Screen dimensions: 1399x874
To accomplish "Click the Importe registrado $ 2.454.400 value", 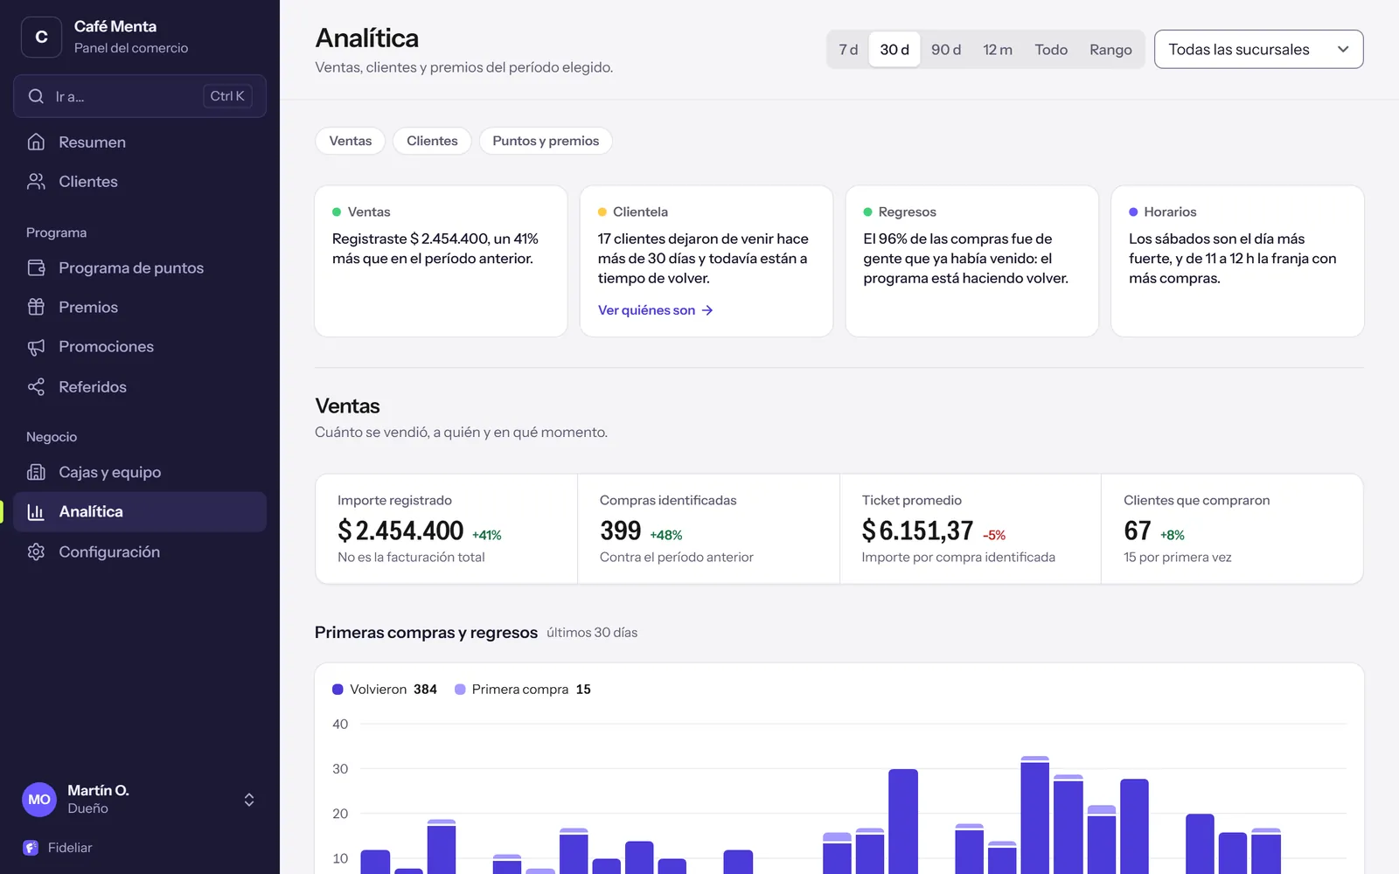I will tap(400, 531).
